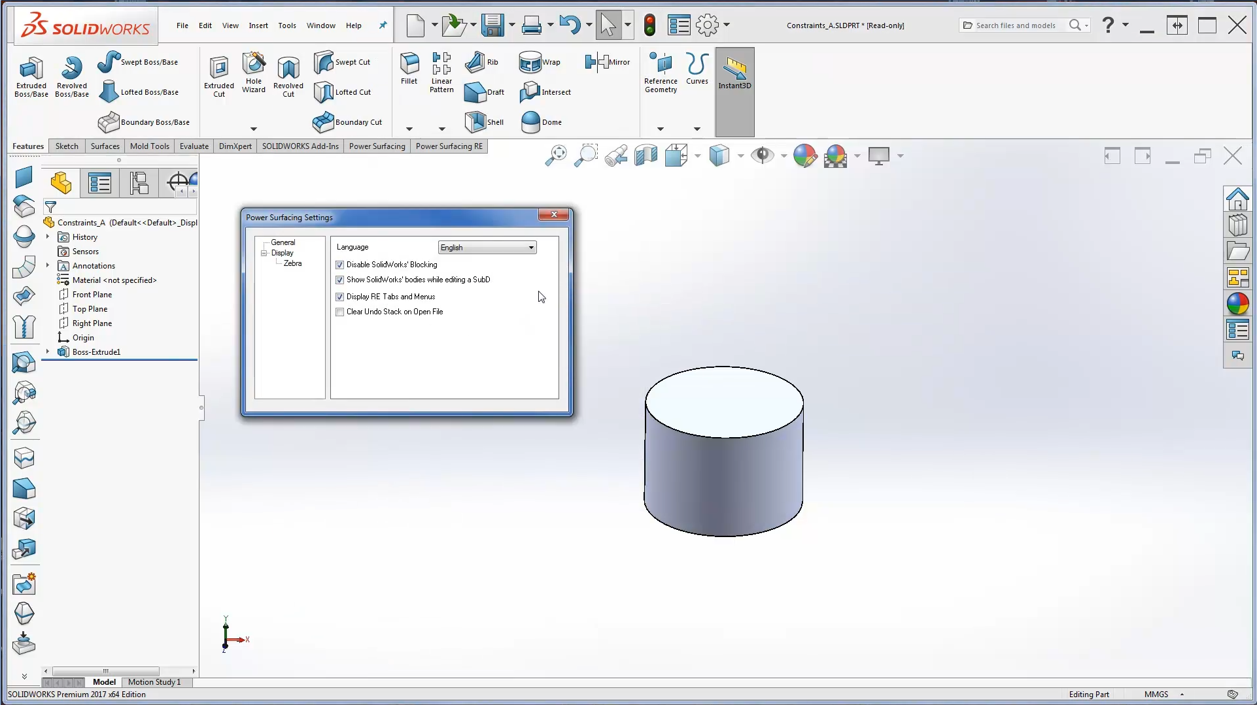Screen dimensions: 1257x705
Task: Uncheck Disable SolidWorks' Blocking
Action: pos(339,265)
